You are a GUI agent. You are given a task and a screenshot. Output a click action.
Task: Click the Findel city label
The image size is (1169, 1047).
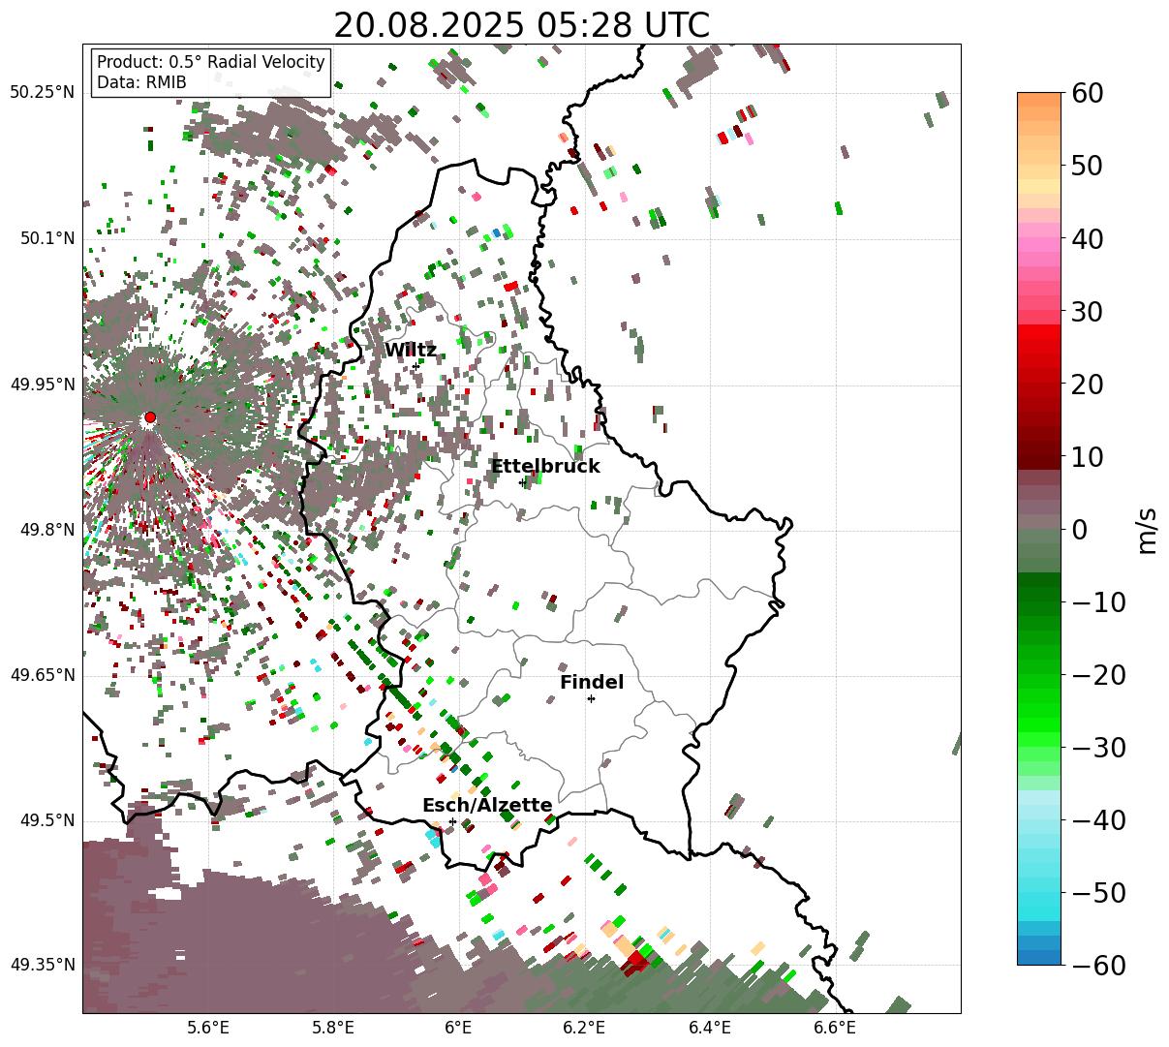click(592, 683)
